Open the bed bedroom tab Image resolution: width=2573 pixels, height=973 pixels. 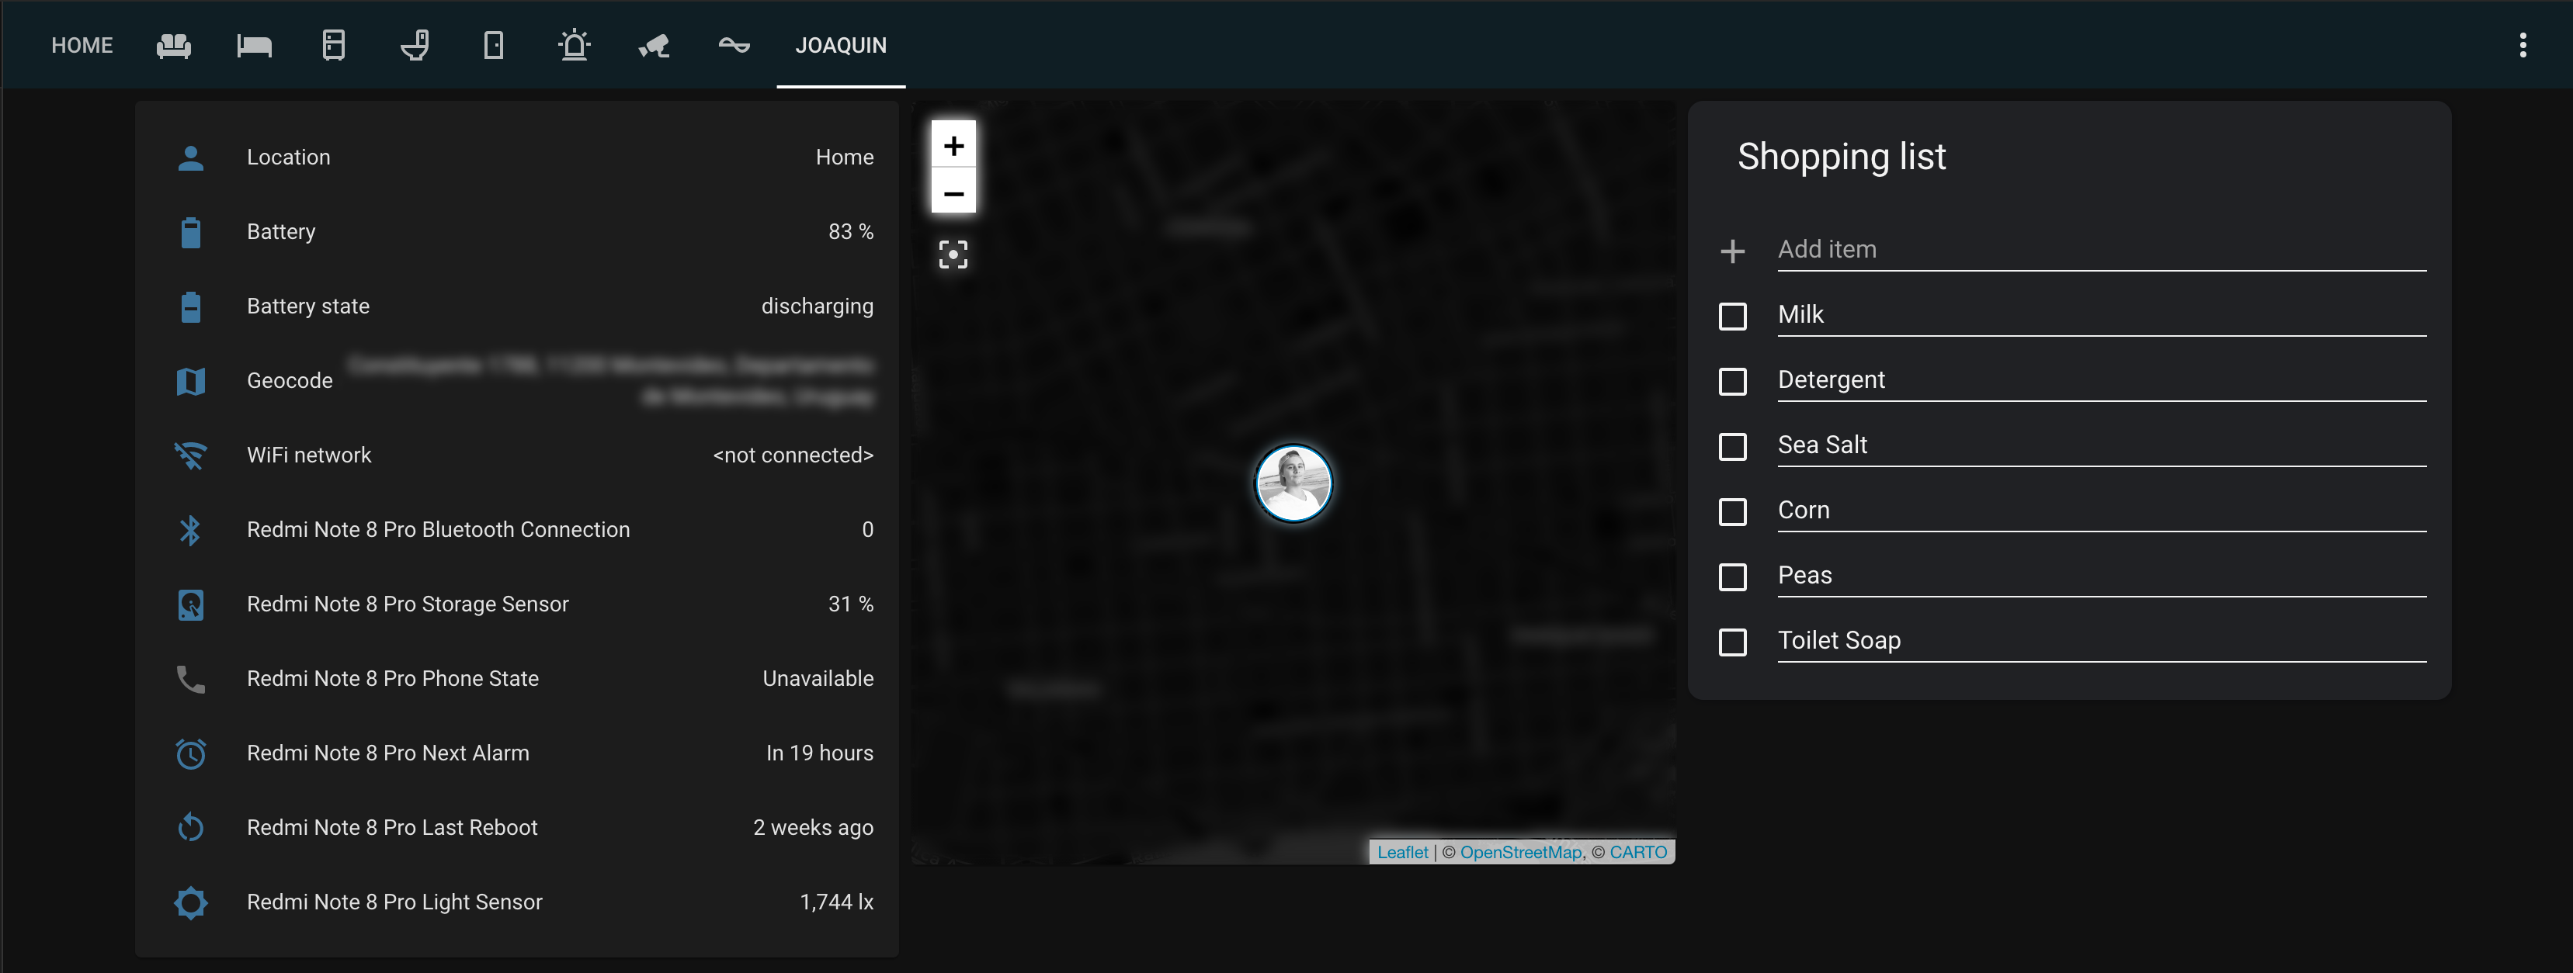[x=254, y=45]
